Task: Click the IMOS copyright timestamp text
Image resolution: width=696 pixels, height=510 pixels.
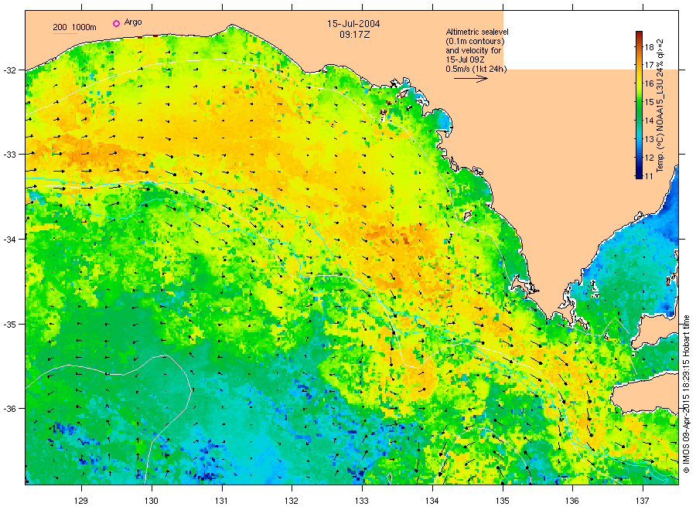Action: (686, 394)
